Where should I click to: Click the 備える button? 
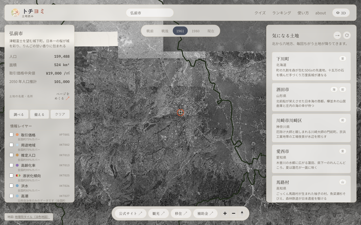39,114
